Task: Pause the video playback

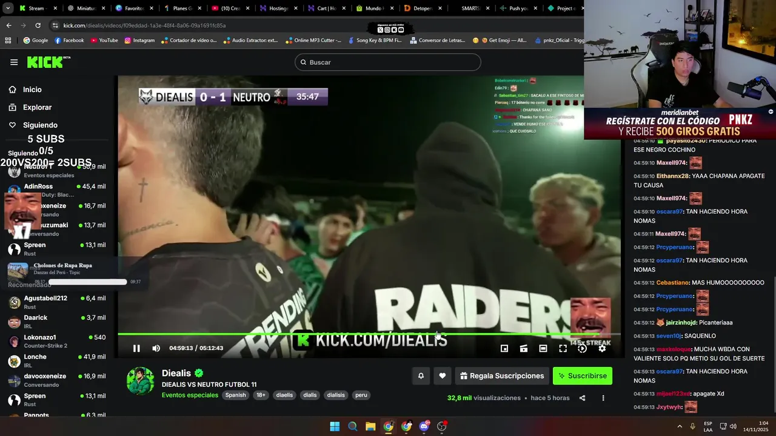Action: point(136,348)
